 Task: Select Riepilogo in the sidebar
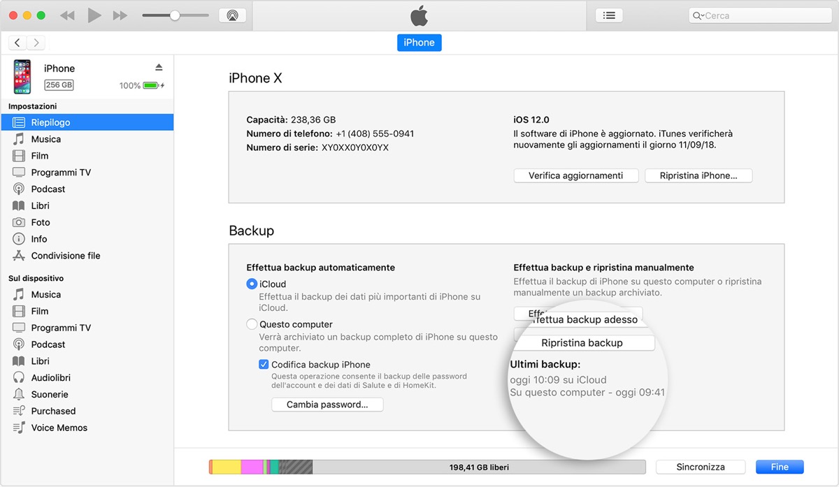tap(50, 122)
